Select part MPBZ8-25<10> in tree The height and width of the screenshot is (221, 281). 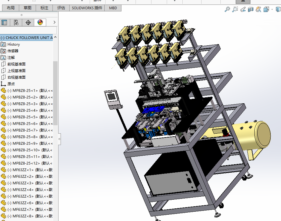pos(26,150)
